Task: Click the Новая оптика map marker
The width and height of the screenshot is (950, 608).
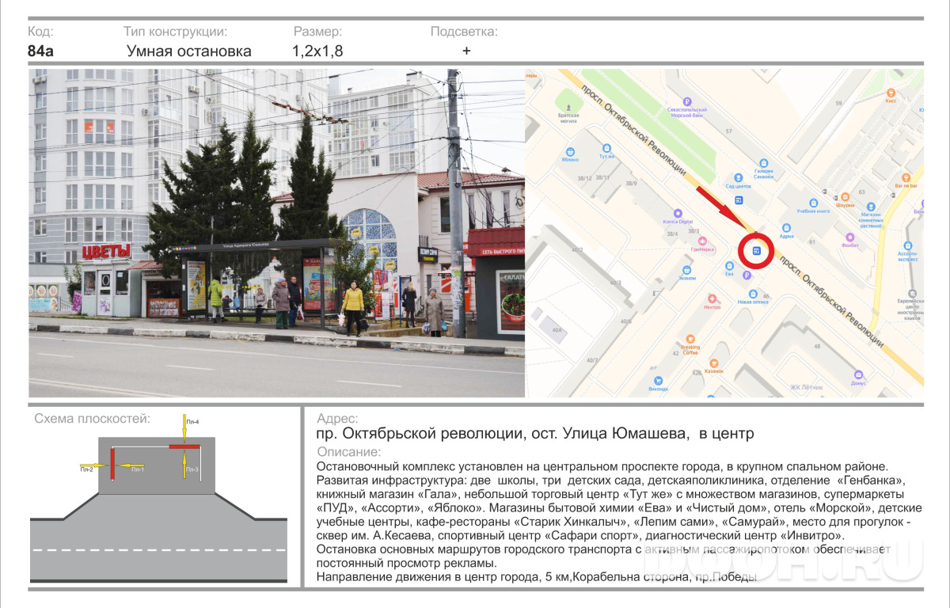Action: point(752,292)
